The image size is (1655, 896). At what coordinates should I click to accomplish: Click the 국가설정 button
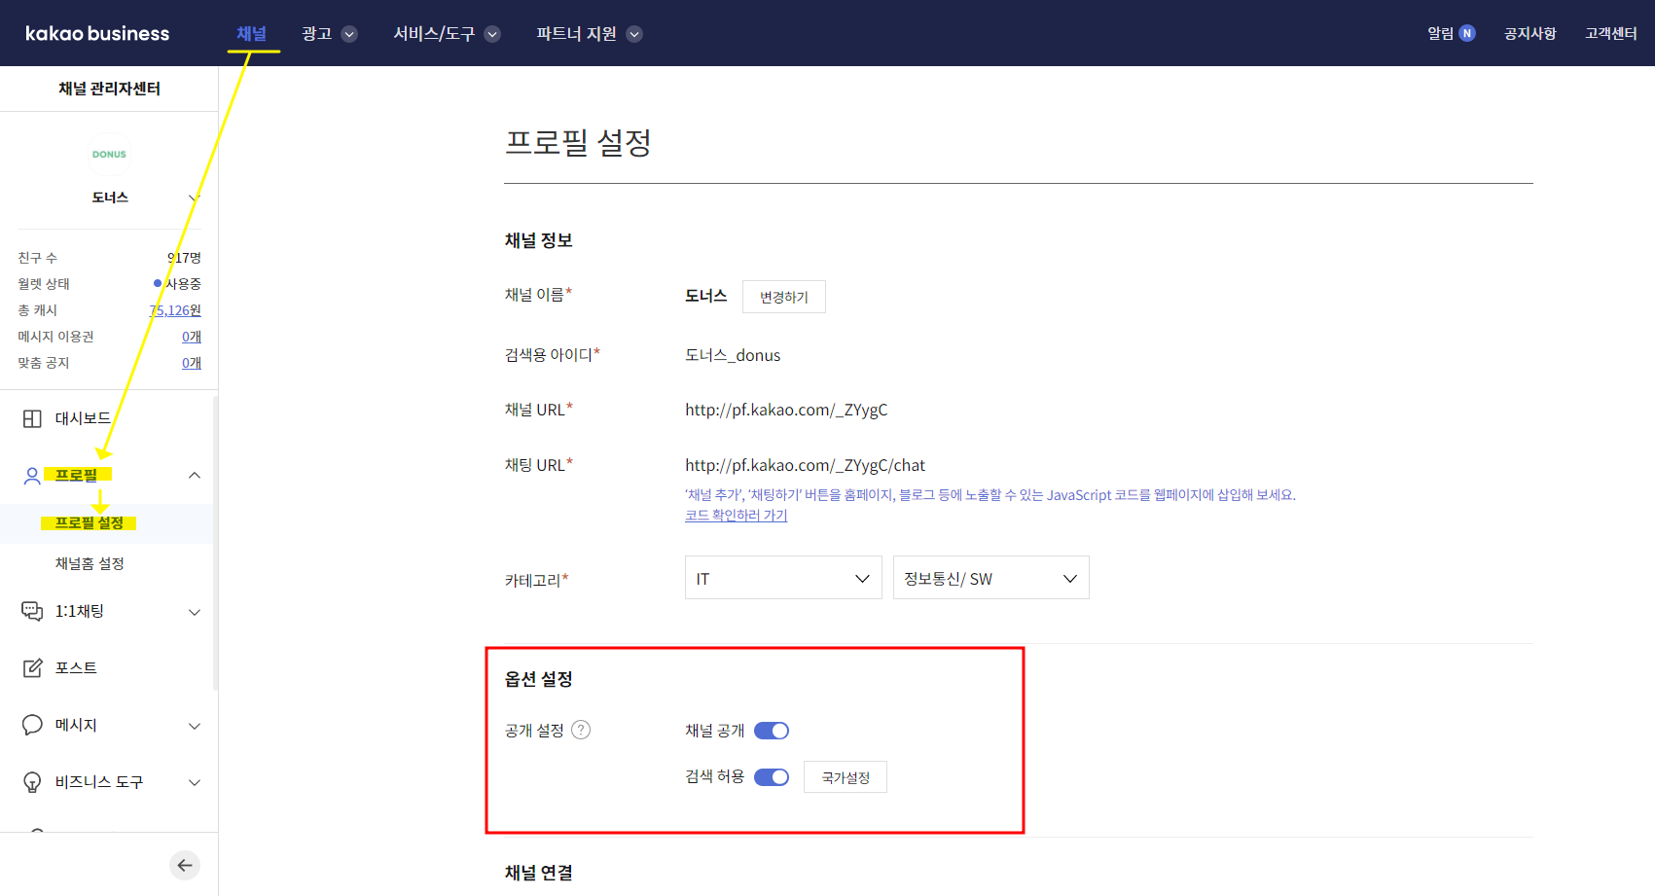tap(845, 777)
